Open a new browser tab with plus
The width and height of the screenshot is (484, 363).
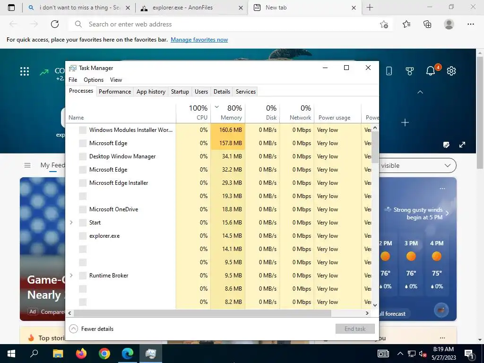coord(370,8)
